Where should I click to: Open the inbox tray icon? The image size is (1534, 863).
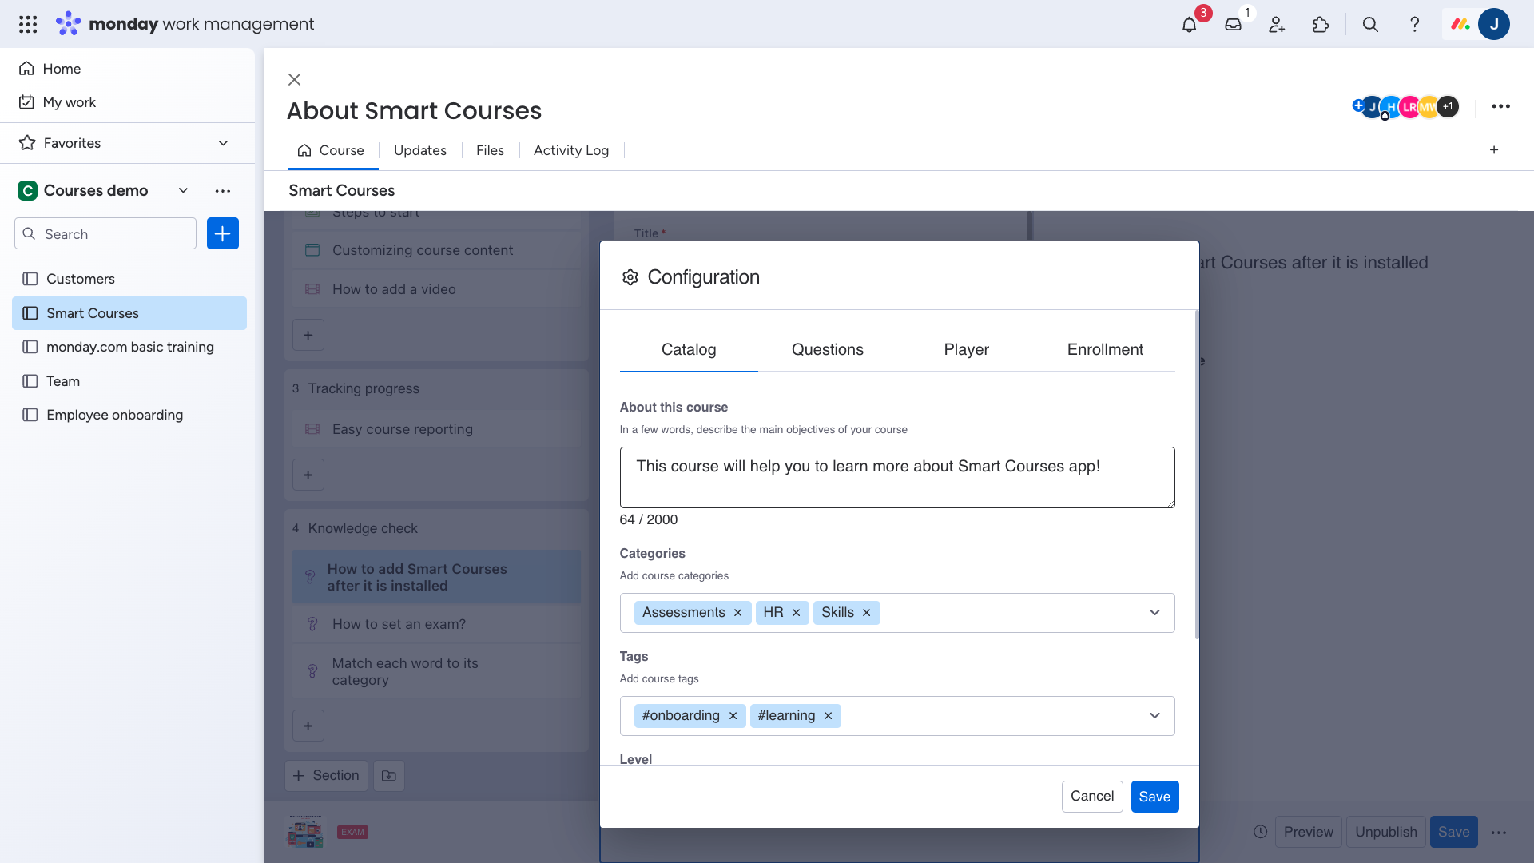(x=1233, y=24)
